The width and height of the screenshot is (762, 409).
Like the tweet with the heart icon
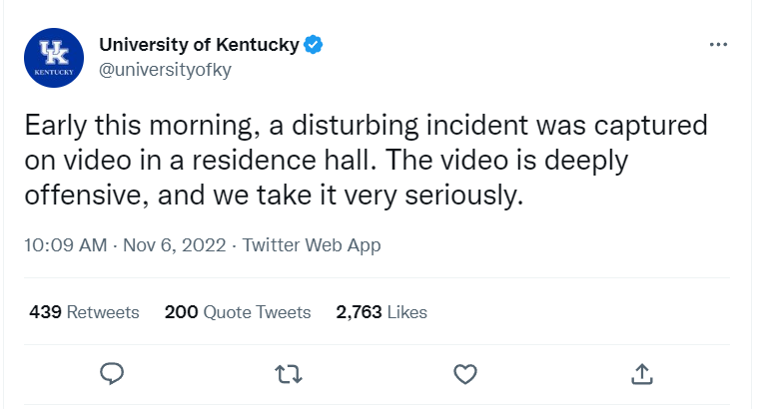tap(464, 373)
